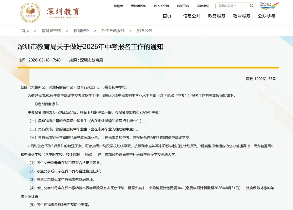293x210 pixels.
Task: Click item (2) 合法稳定住所 line
Action: (65, 171)
